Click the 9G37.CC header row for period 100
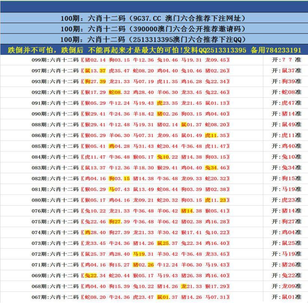The image size is (308, 303). pos(153,18)
